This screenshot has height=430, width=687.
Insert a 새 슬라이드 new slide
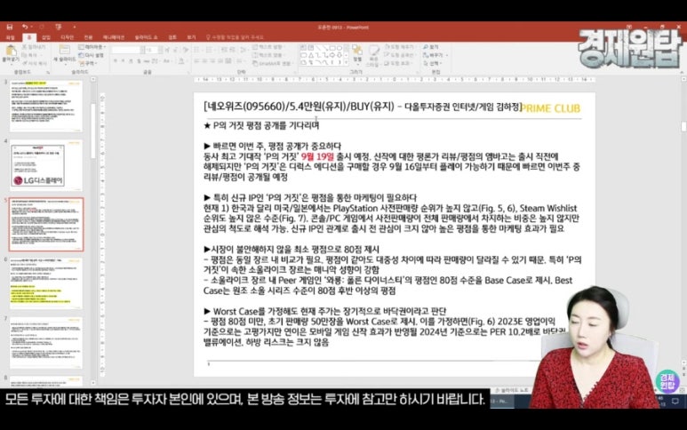(65, 53)
